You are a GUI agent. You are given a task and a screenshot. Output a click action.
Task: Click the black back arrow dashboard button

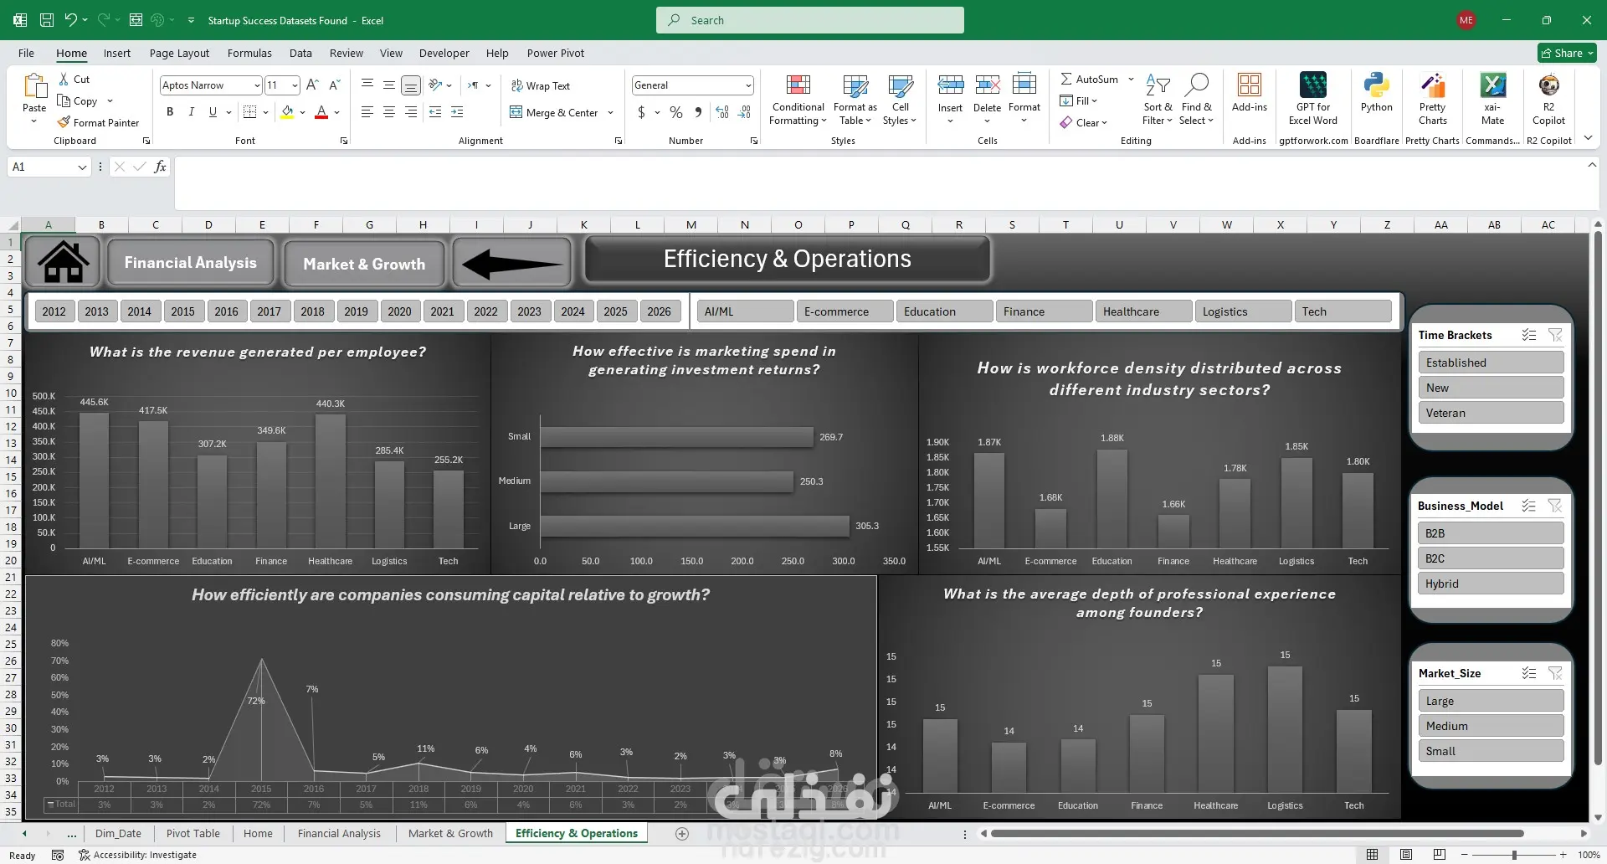click(511, 264)
